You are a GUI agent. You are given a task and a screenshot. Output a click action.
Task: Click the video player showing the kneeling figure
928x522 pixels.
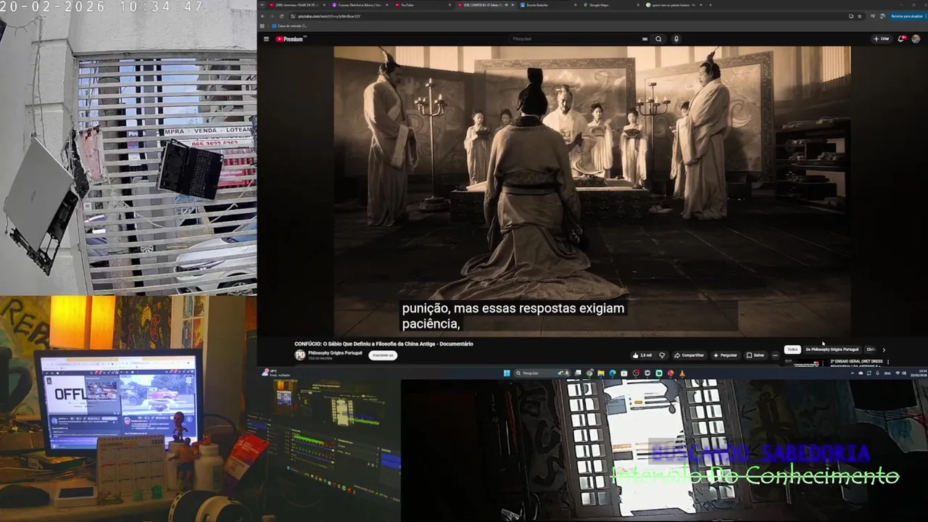point(592,191)
